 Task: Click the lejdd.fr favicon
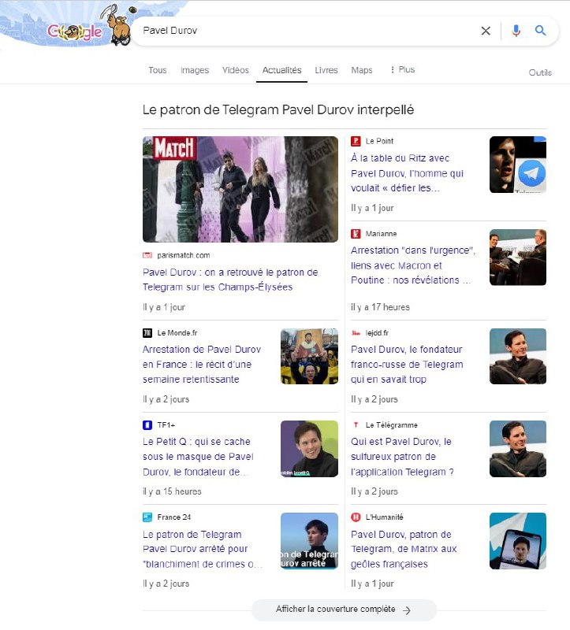(356, 332)
